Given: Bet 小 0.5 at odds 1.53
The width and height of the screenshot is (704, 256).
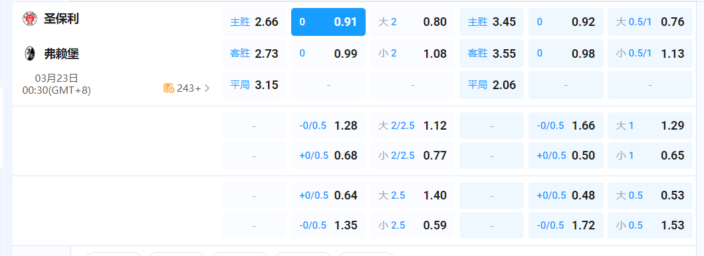Looking at the screenshot, I should coord(650,225).
